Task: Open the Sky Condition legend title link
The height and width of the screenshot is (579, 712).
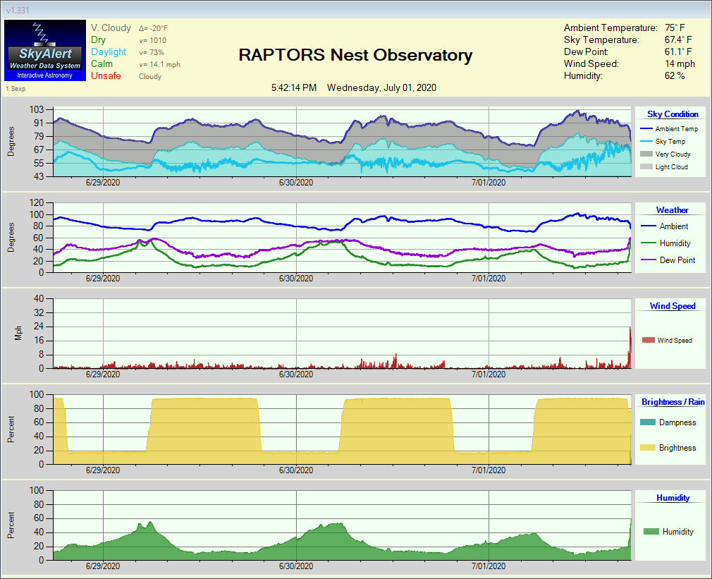Action: tap(673, 114)
